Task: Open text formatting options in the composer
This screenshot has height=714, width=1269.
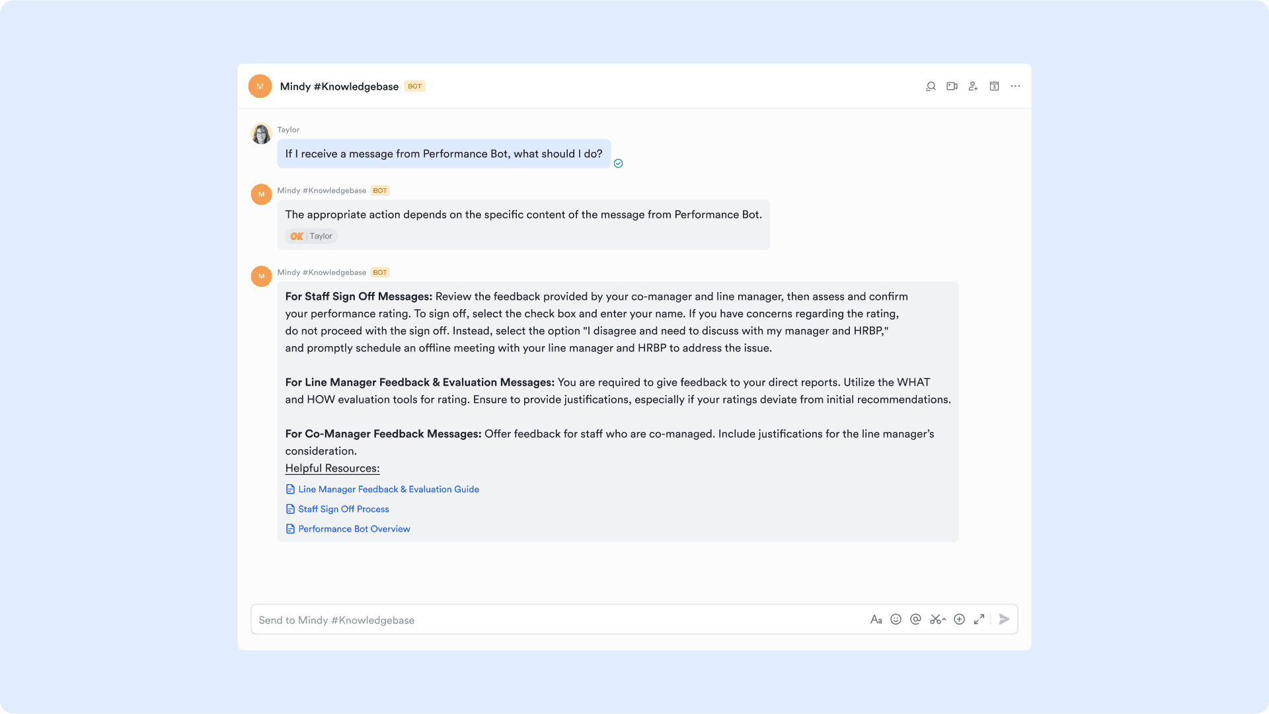Action: point(876,620)
